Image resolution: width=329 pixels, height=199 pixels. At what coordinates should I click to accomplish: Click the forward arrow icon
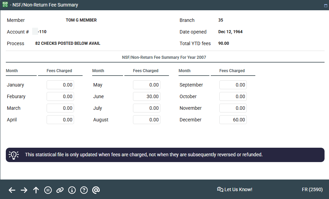coord(24,190)
